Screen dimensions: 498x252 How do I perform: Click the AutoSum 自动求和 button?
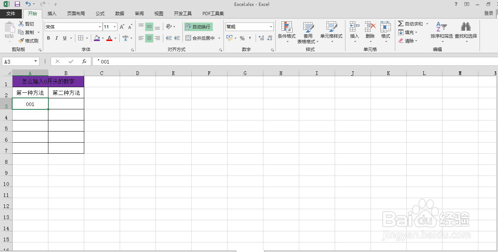pos(410,24)
